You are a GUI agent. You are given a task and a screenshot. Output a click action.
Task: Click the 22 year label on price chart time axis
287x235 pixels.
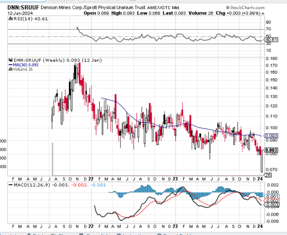(91, 179)
